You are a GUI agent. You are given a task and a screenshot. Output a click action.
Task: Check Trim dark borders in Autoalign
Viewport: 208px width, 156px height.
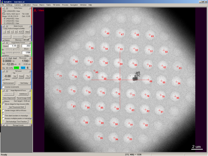[3, 116]
